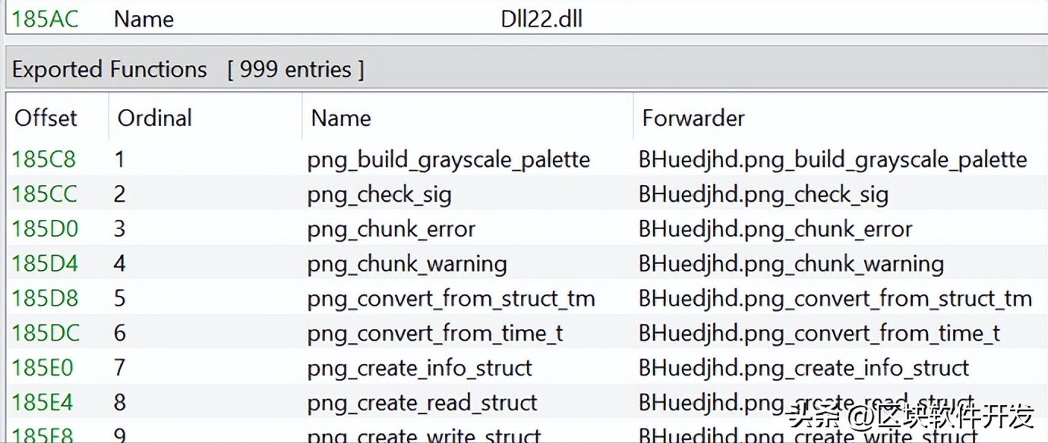
Task: Click forwarder BHuedjhd.png_check_sig
Action: [762, 195]
